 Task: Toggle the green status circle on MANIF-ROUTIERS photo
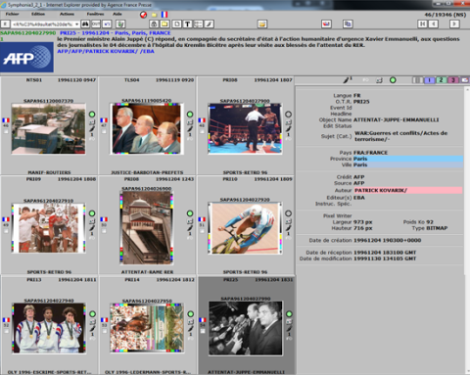(92, 115)
